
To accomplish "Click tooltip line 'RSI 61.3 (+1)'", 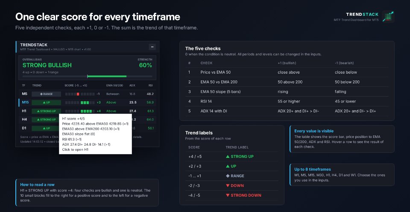I will (72, 139).
